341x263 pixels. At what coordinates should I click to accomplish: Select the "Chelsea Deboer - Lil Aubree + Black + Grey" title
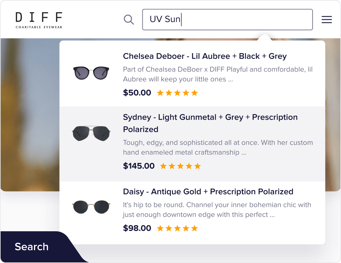(x=205, y=56)
